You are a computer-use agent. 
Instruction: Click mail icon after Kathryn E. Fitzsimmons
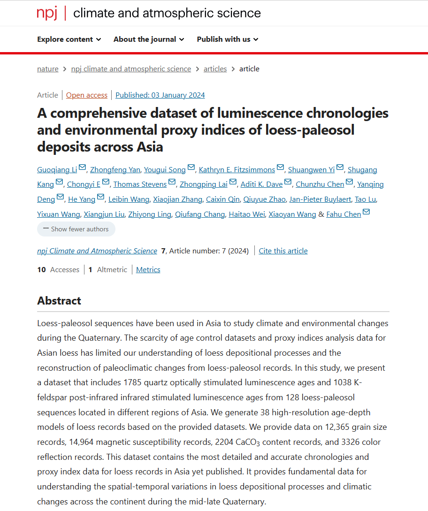(280, 168)
